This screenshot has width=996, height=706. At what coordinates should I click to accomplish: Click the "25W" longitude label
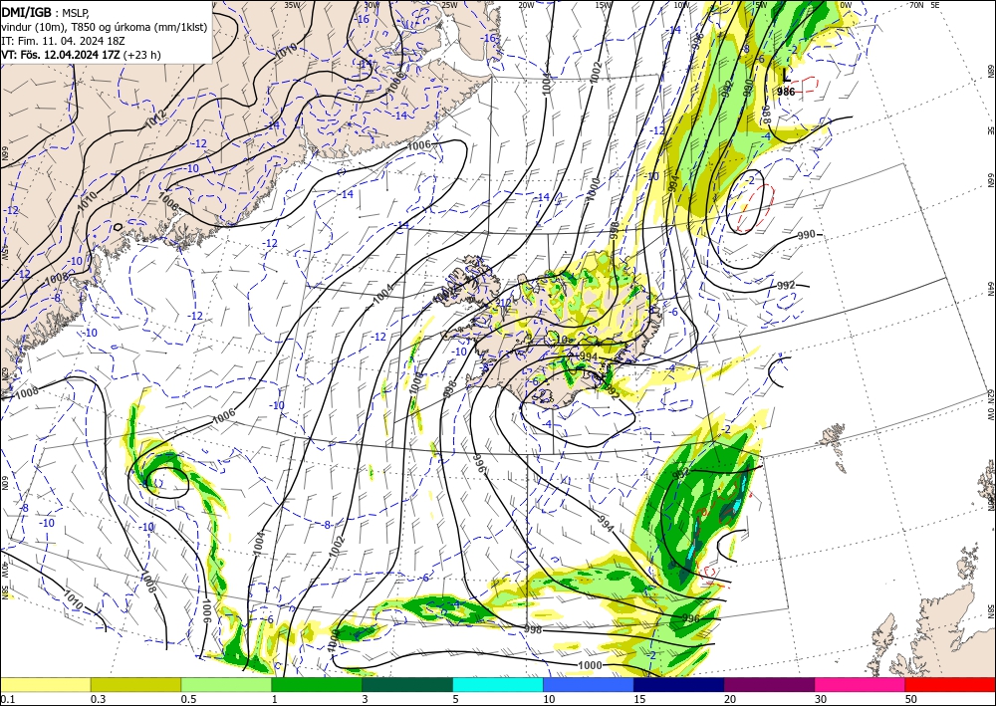[449, 4]
